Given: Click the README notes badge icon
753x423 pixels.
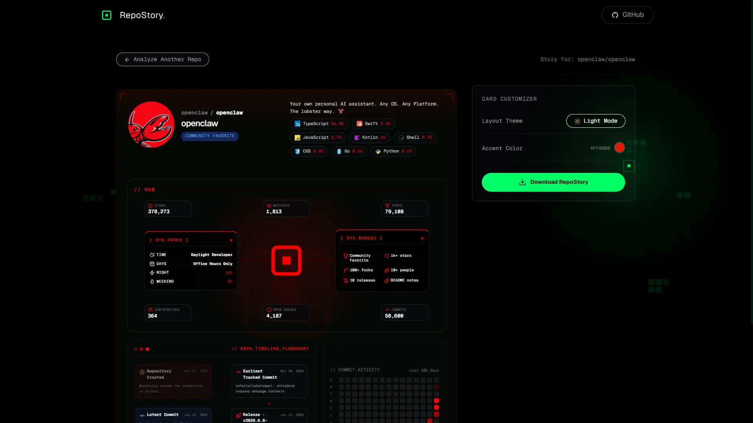Looking at the screenshot, I should coord(387,280).
